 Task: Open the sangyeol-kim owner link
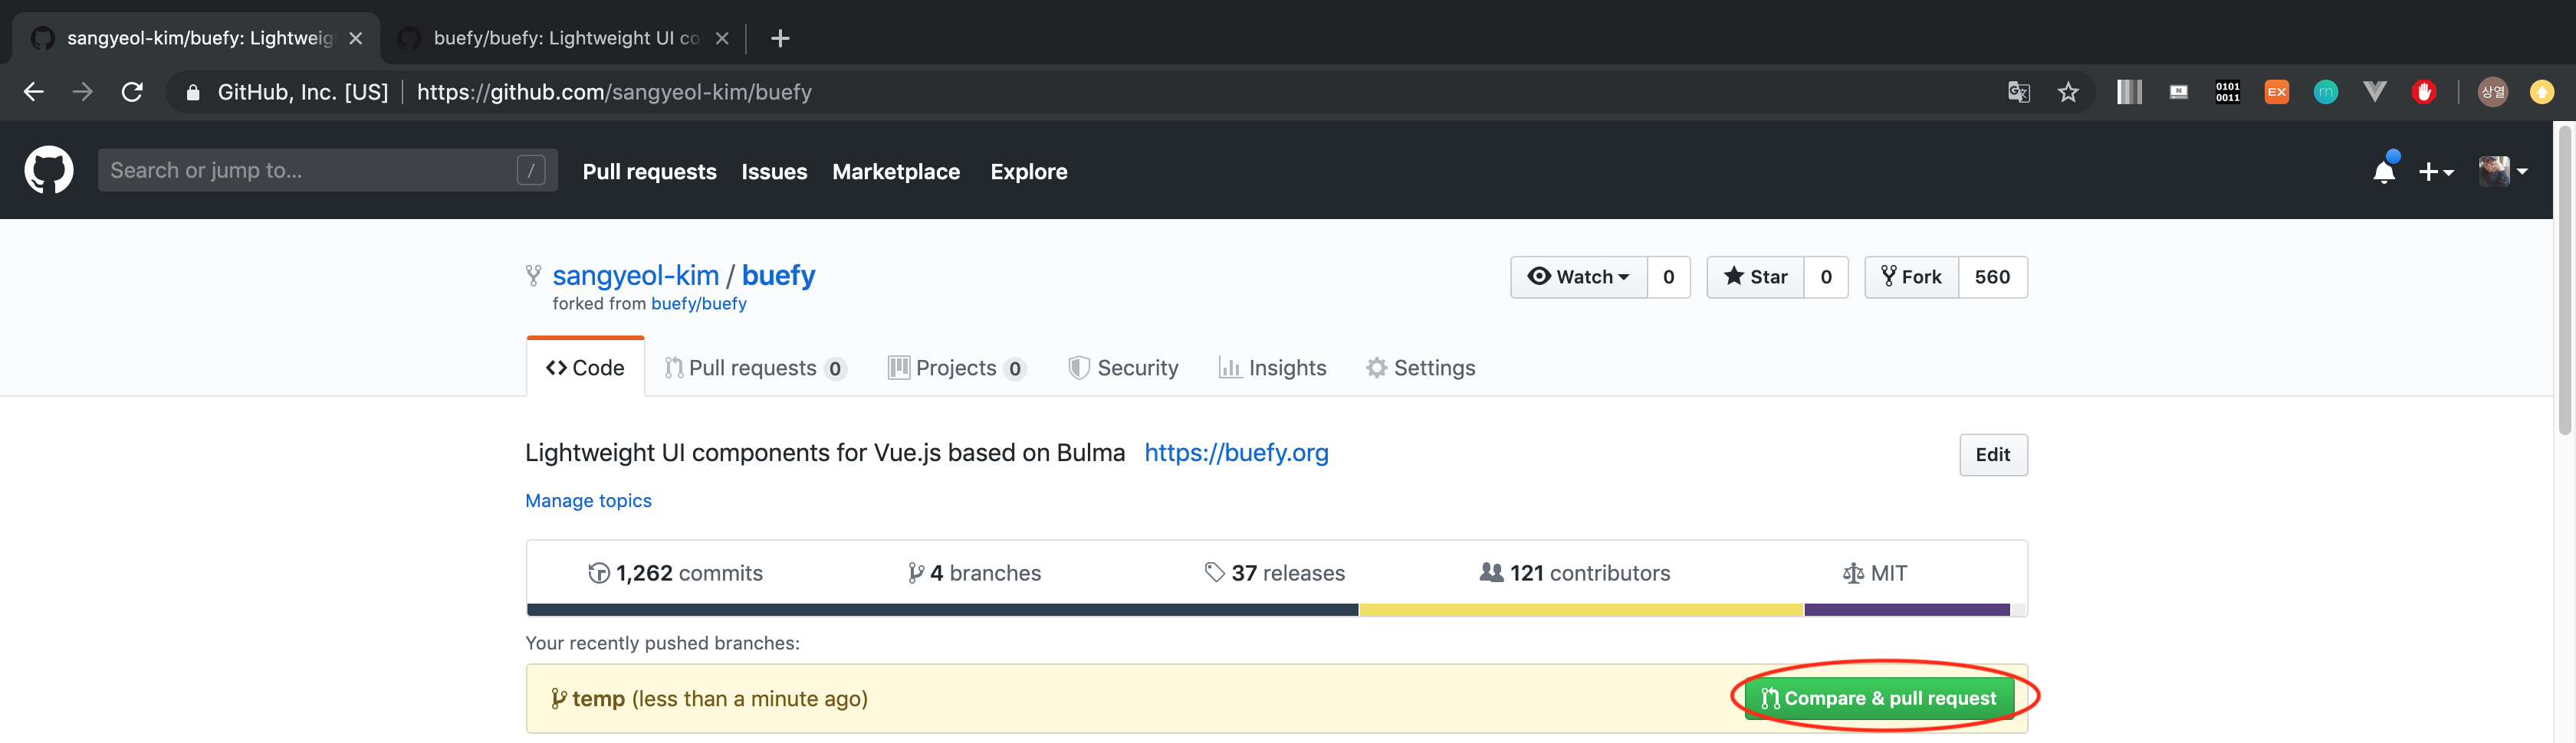click(635, 276)
